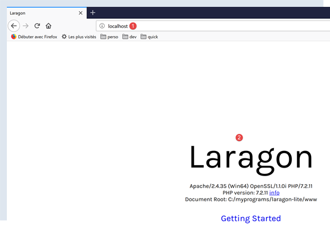Open the dev bookmarks folder
Viewport: 330px width, 227px height.
pos(129,37)
